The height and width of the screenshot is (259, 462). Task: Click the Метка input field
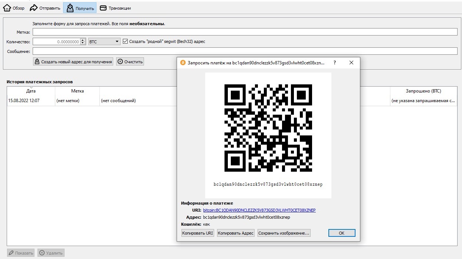pyautogui.click(x=245, y=32)
